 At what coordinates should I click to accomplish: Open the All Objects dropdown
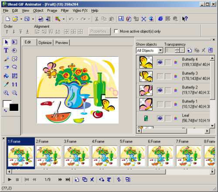(160, 51)
